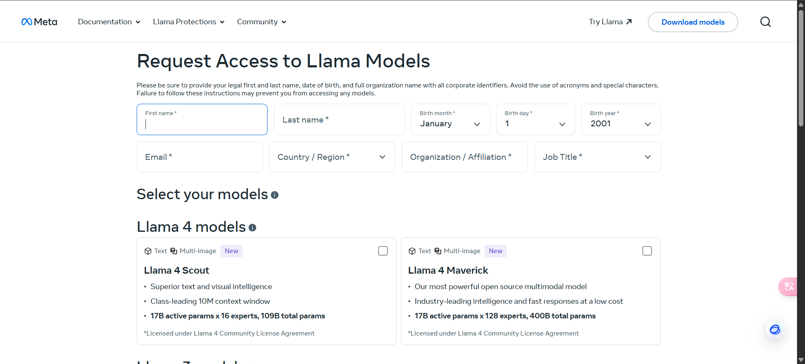Click the Try Llama arrow icon

coord(629,22)
